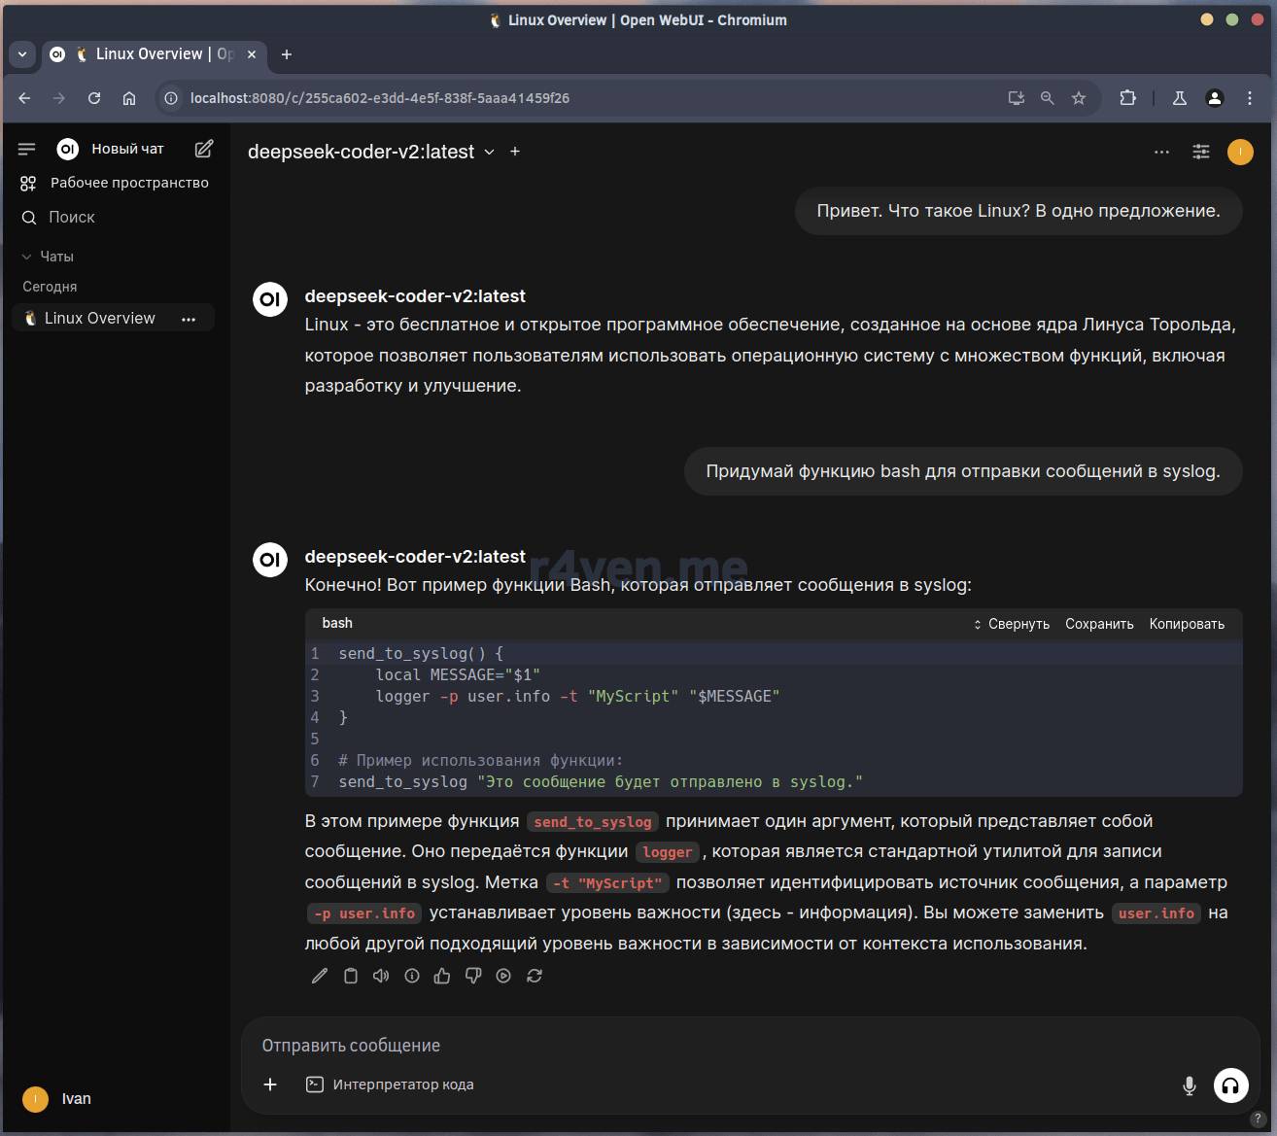Click the copy clipboard icon under response
The width and height of the screenshot is (1277, 1136).
pyautogui.click(x=351, y=976)
